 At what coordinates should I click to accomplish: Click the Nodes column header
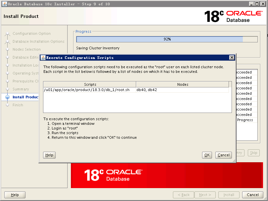[x=183, y=84]
